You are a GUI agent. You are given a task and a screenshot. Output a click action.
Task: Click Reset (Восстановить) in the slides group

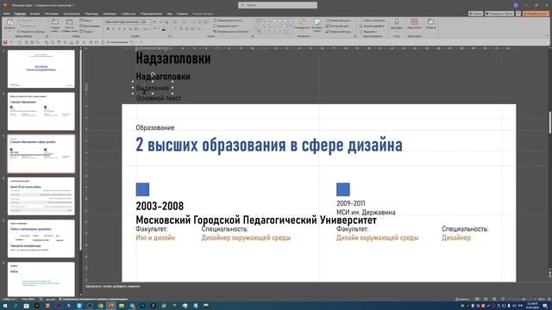[x=90, y=26]
